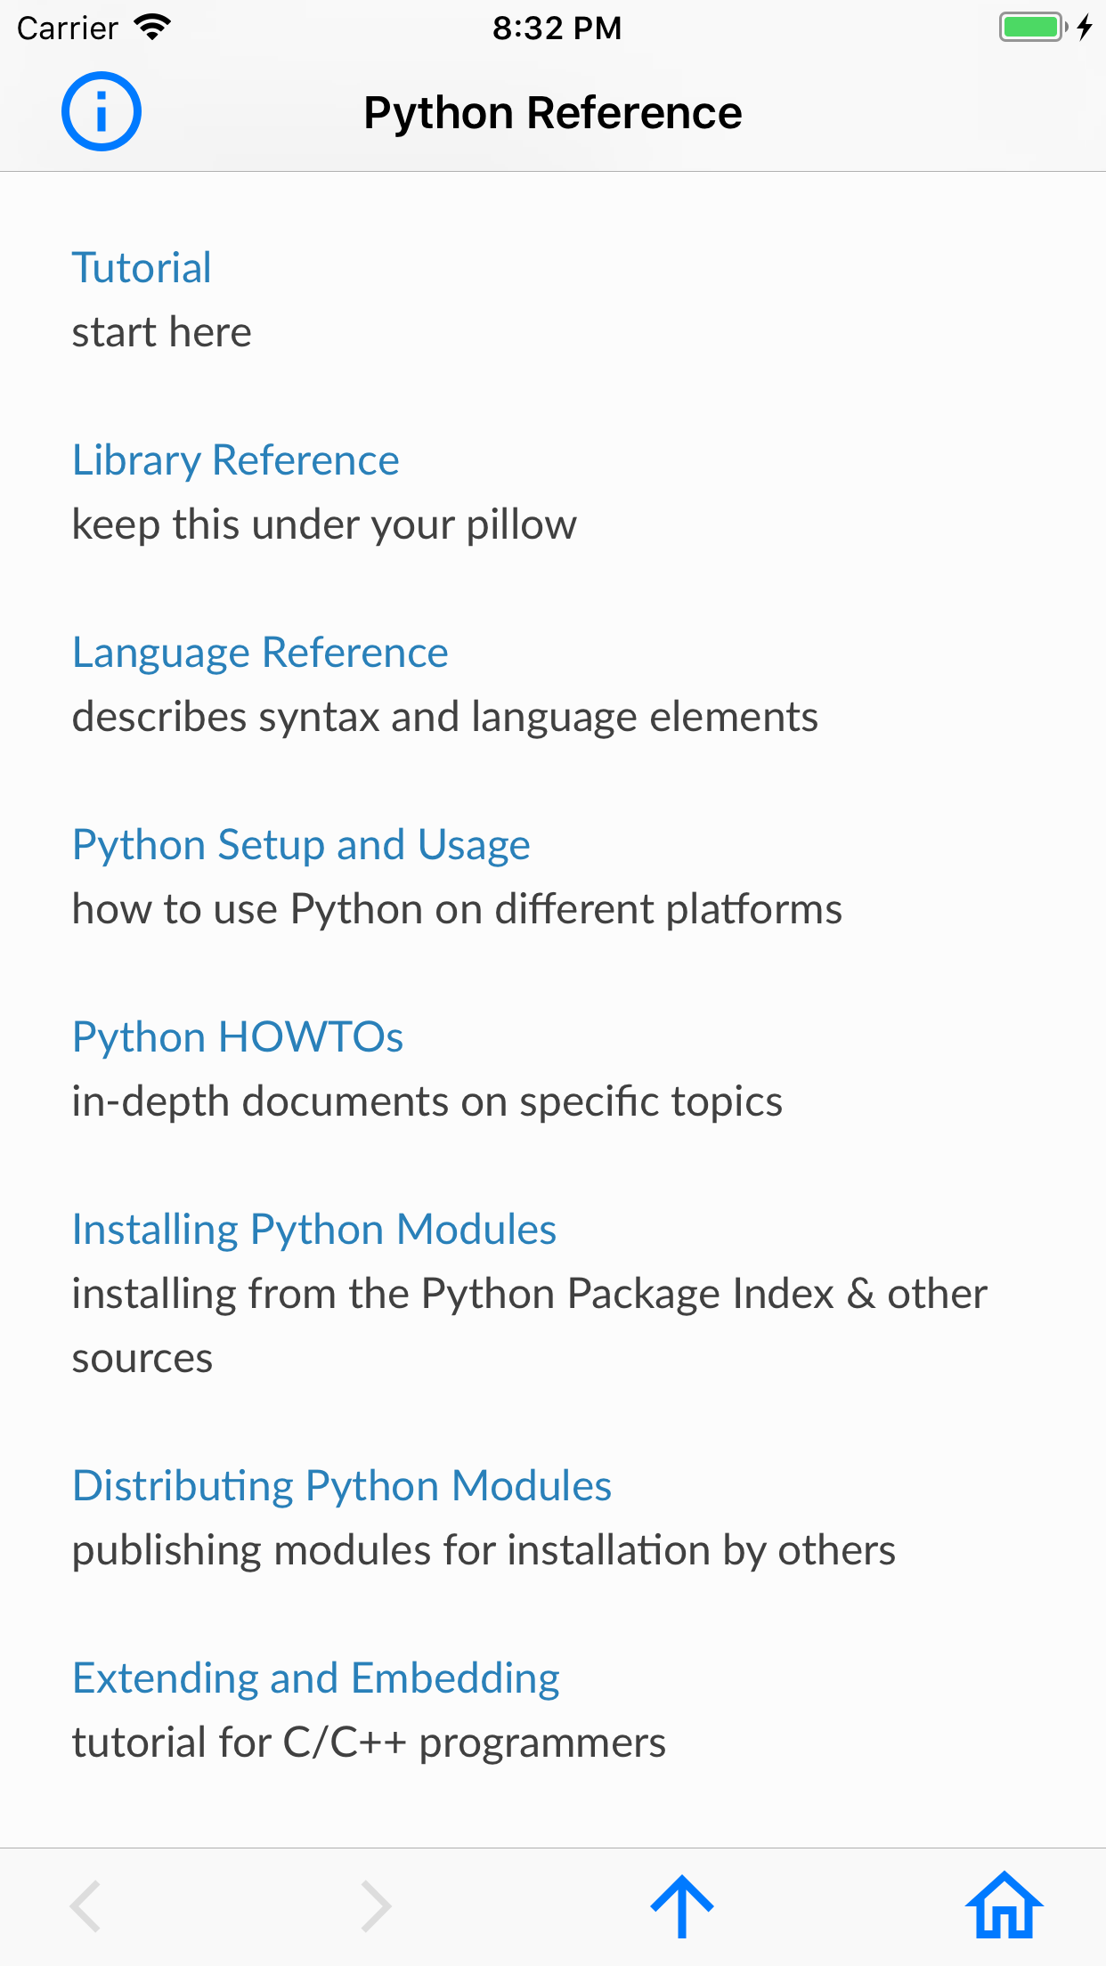This screenshot has height=1966, width=1106.
Task: Open the Tutorial link
Action: pos(142,268)
